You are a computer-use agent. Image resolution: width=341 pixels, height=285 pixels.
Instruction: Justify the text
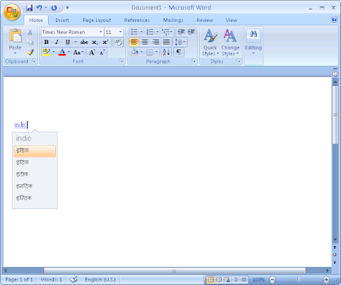(167, 42)
